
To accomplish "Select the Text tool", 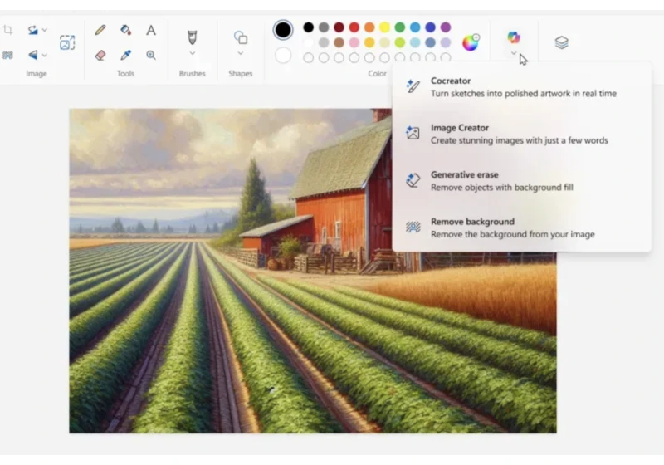I will click(x=151, y=30).
